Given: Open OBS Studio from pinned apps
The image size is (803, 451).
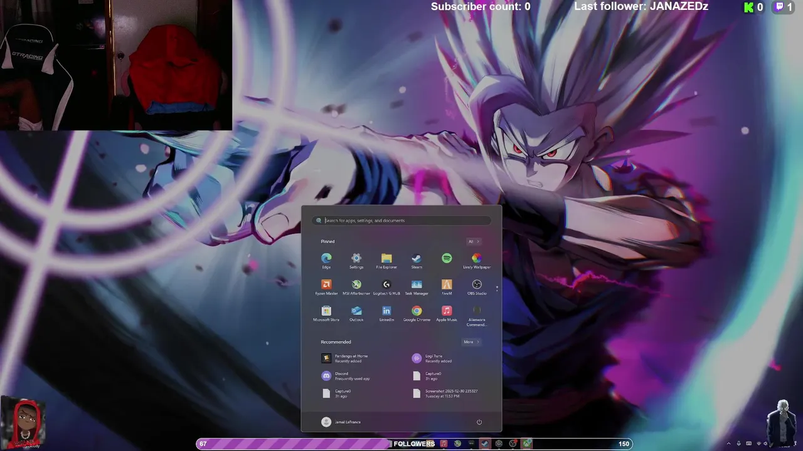Looking at the screenshot, I should [477, 287].
